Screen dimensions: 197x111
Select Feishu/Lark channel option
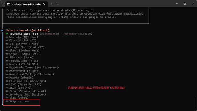[x=22, y=61]
